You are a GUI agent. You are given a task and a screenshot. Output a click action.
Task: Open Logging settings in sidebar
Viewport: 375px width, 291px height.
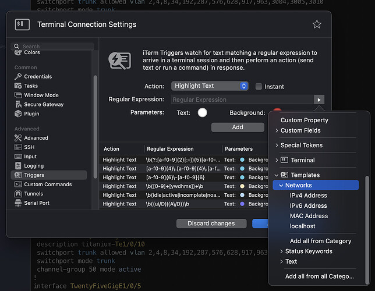tap(34, 166)
